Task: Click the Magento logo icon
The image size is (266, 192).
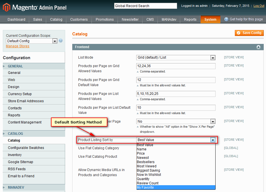Action: pos(7,7)
